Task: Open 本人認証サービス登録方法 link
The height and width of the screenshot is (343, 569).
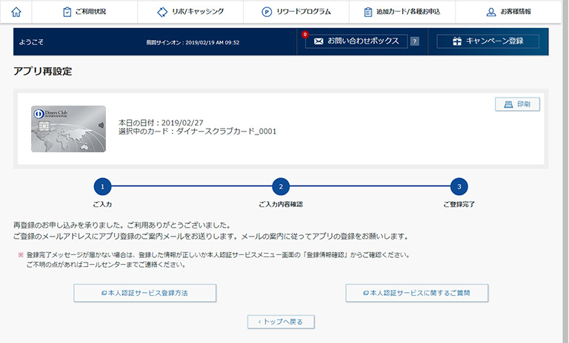Action: pyautogui.click(x=144, y=293)
